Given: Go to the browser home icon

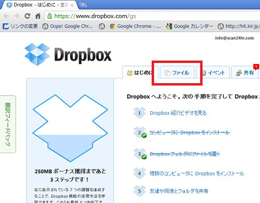Looking at the screenshot, I should (x=38, y=16).
